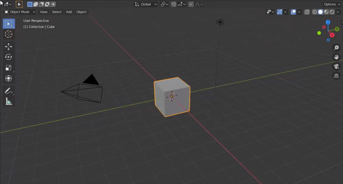
Task: Open the snapping options dropdown
Action: click(x=181, y=4)
